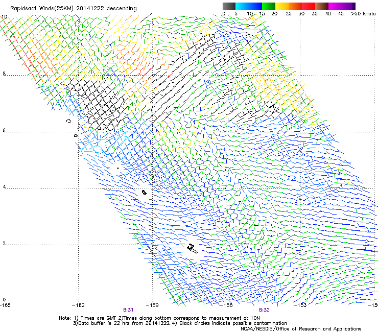
Task: Click the cyan-blue 5-15 knots legend swatch
Action: [x=249, y=6]
